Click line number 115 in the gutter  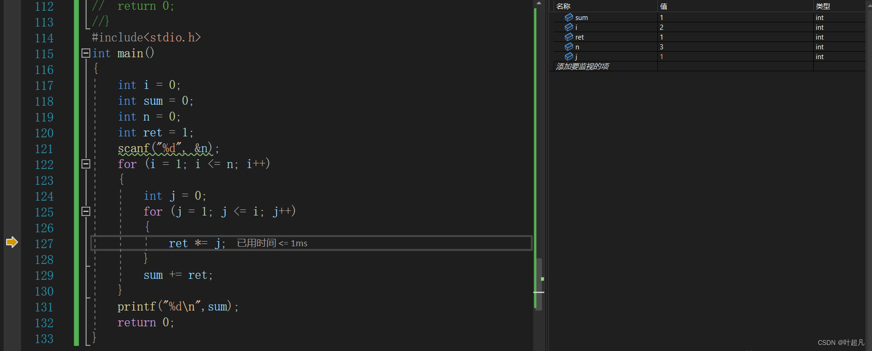[44, 54]
